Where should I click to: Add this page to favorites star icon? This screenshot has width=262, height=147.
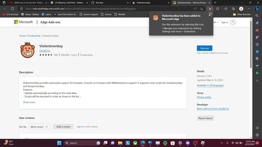pyautogui.click(x=201, y=9)
